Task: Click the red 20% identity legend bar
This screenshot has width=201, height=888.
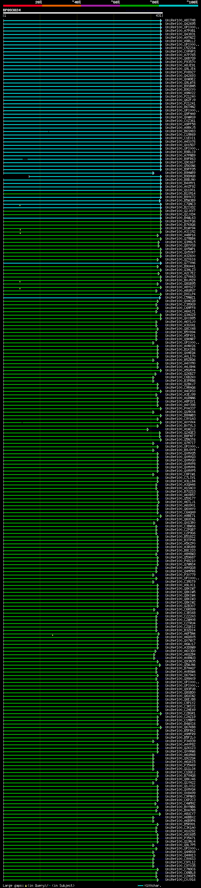Action: point(23,6)
